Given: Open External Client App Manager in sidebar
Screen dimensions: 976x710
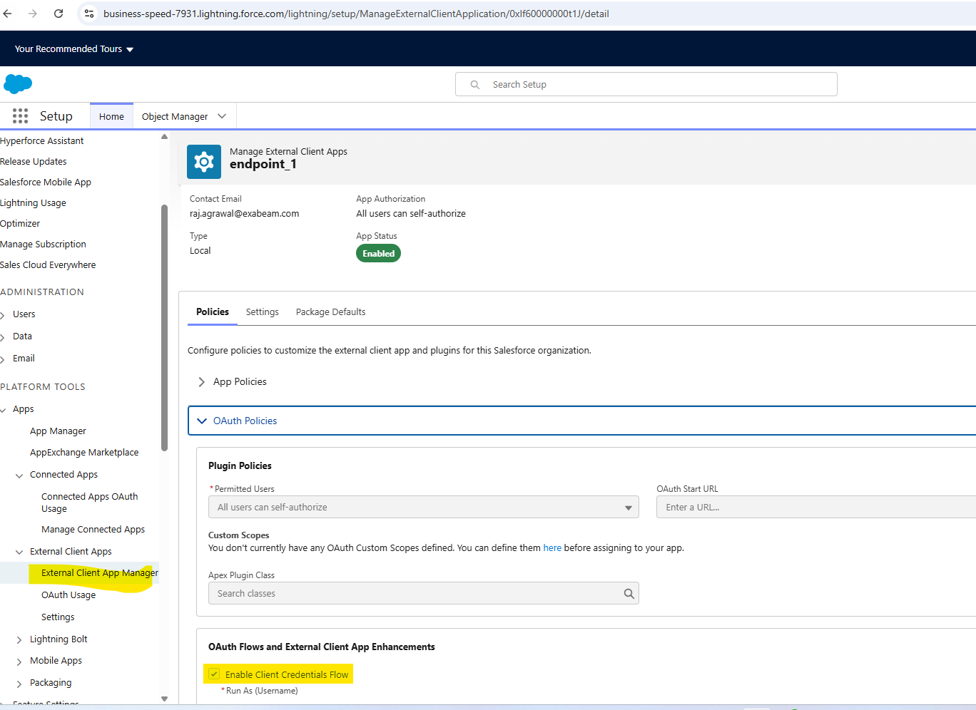Looking at the screenshot, I should coord(99,573).
